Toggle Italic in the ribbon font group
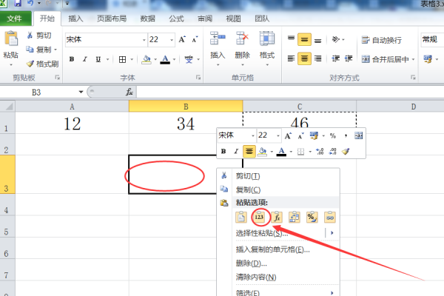The image size is (444, 296). (x=84, y=59)
